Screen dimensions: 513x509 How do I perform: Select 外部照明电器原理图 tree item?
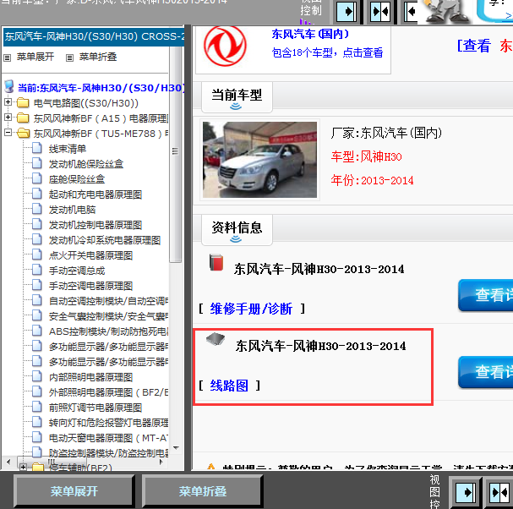108,392
